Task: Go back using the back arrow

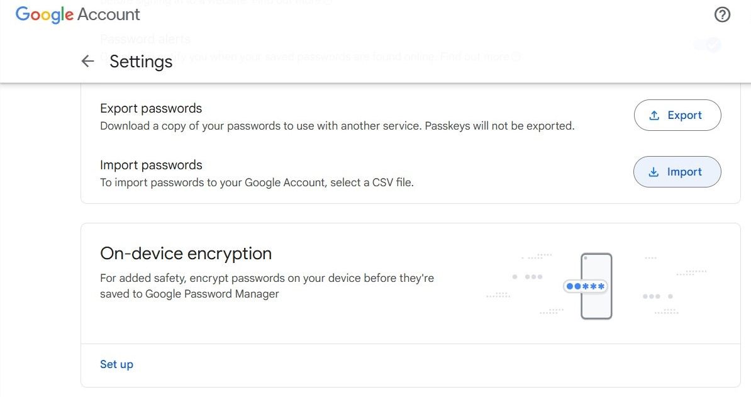Action: (x=87, y=61)
